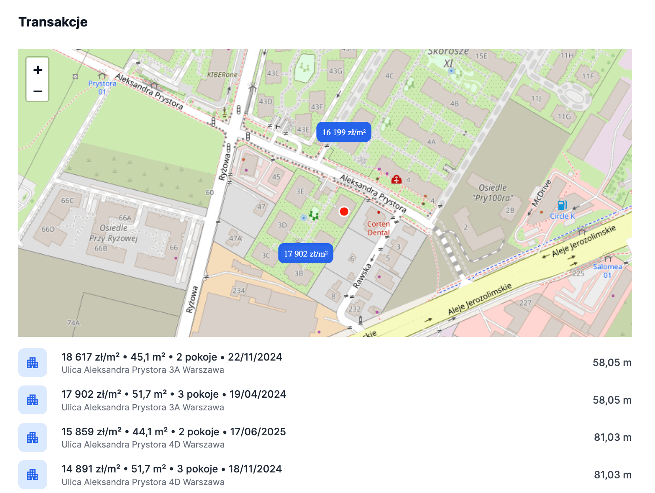This screenshot has width=655, height=493.
Task: Click the red location dot on map
Action: 344,212
